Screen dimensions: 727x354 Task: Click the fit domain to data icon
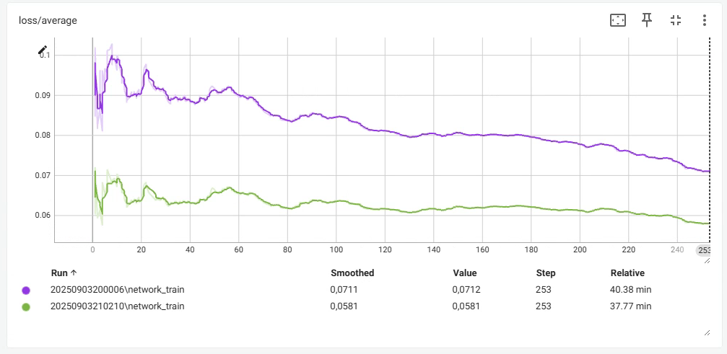point(618,21)
